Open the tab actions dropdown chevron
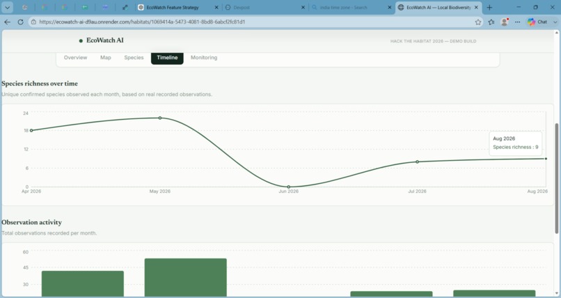Viewport: 561px width, 298px height. click(x=7, y=7)
